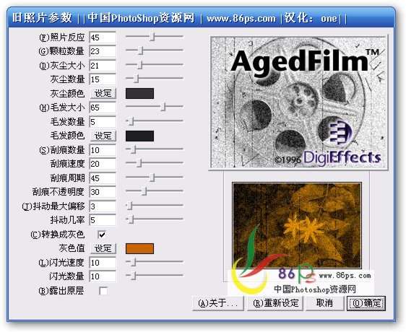The height and width of the screenshot is (332, 406).
Task: Select the dark 灰尘颜色 color swatch
Action: point(139,93)
